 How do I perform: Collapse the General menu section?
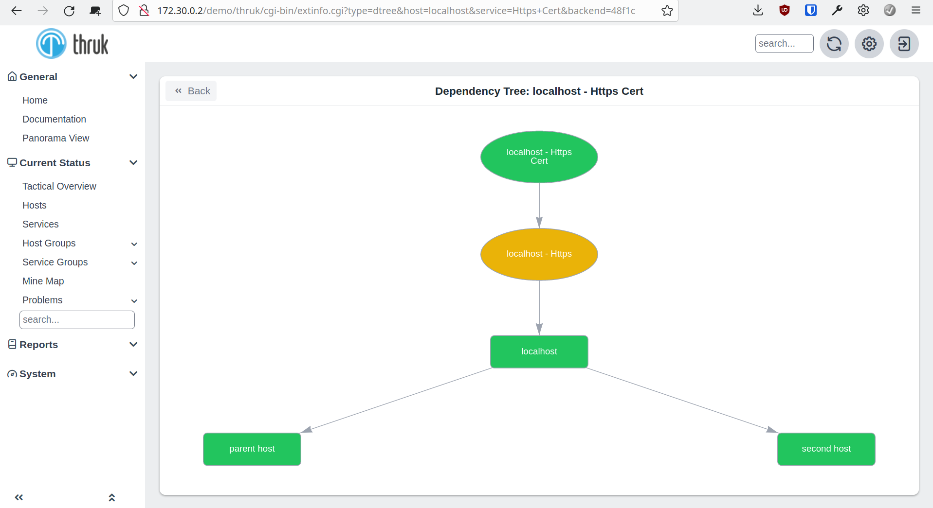[133, 77]
